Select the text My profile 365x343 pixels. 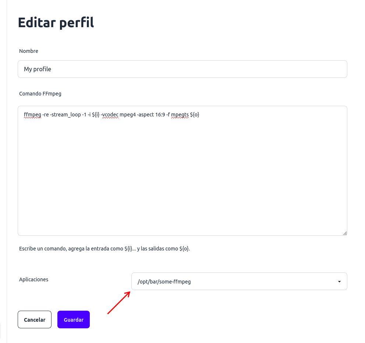pos(37,69)
